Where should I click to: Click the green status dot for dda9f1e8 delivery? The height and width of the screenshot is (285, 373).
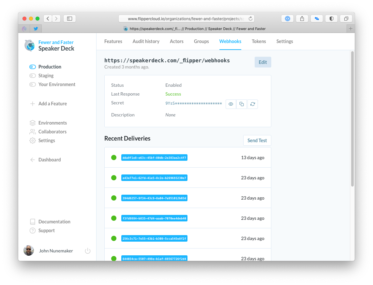(x=114, y=157)
